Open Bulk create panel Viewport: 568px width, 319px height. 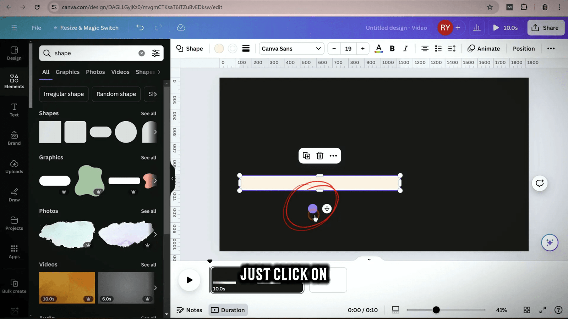point(14,286)
